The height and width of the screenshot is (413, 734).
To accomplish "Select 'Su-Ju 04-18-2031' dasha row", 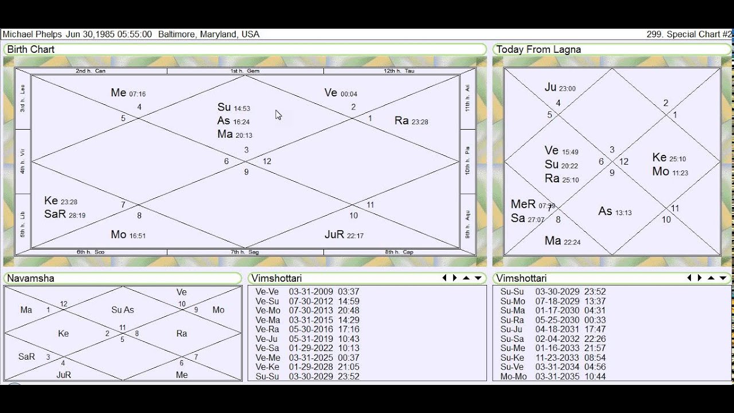I will click(x=553, y=330).
